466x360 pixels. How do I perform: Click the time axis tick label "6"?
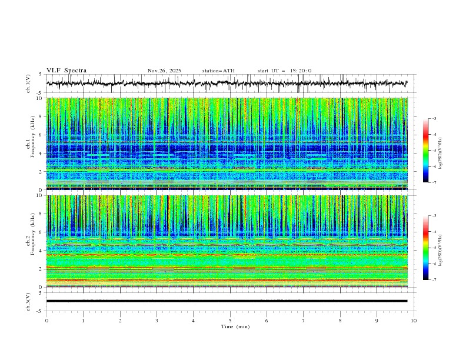pos(267,321)
